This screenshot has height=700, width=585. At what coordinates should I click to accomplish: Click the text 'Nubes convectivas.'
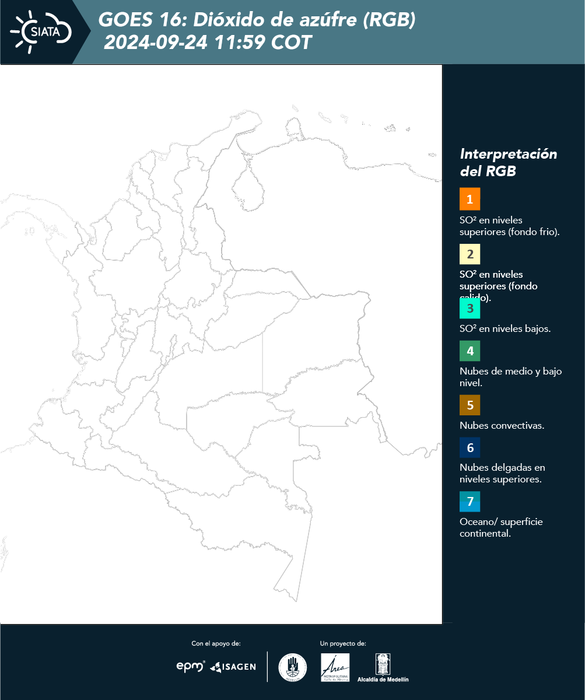[502, 425]
